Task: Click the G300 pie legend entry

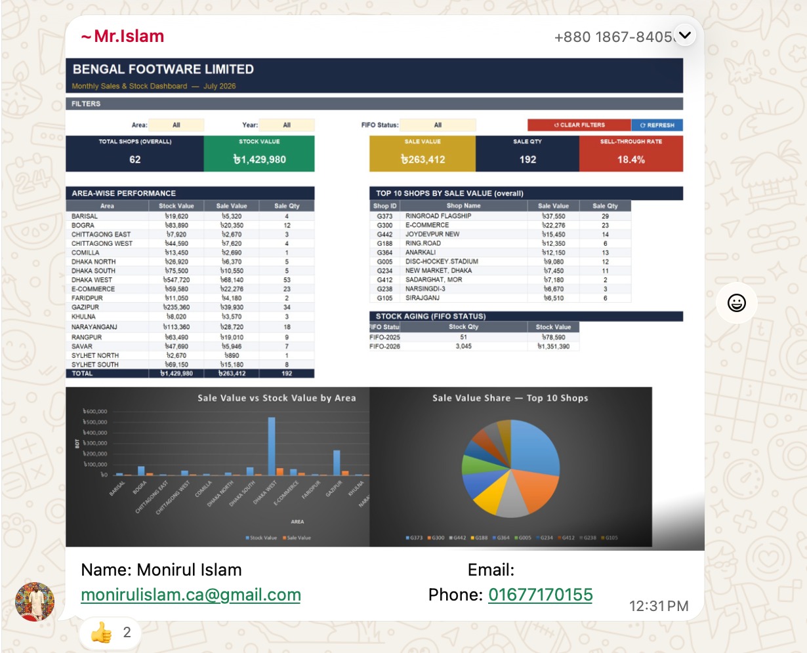Action: 436,538
